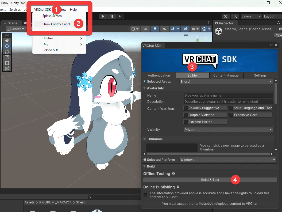Open the undo history icon
This screenshot has height=212, width=282.
(226, 16)
